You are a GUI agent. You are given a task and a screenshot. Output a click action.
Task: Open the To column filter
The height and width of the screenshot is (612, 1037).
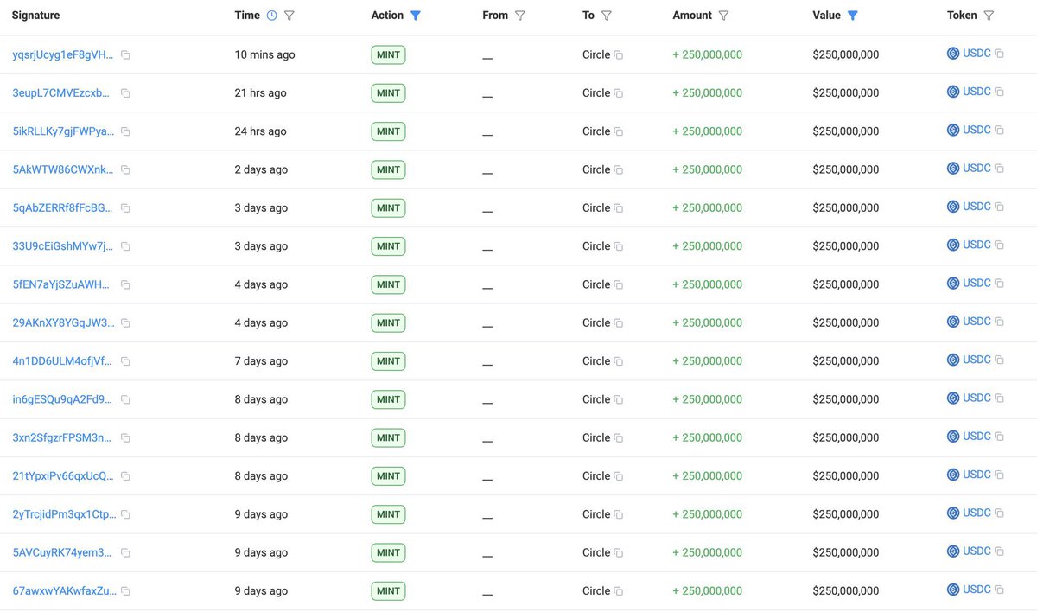607,16
